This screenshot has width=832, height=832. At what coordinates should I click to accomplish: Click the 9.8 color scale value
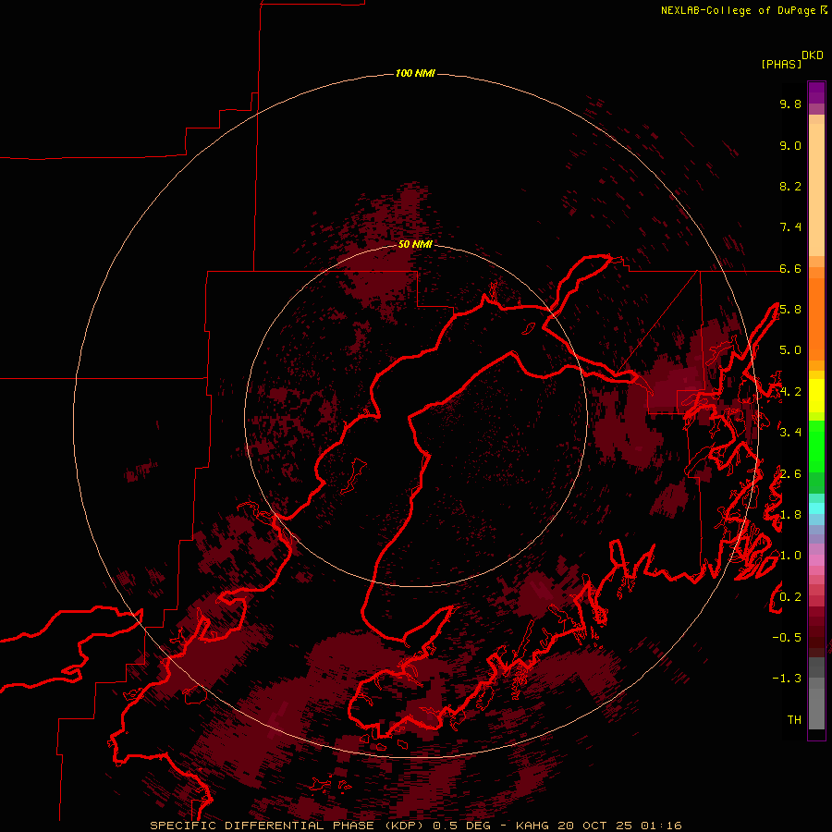point(790,104)
